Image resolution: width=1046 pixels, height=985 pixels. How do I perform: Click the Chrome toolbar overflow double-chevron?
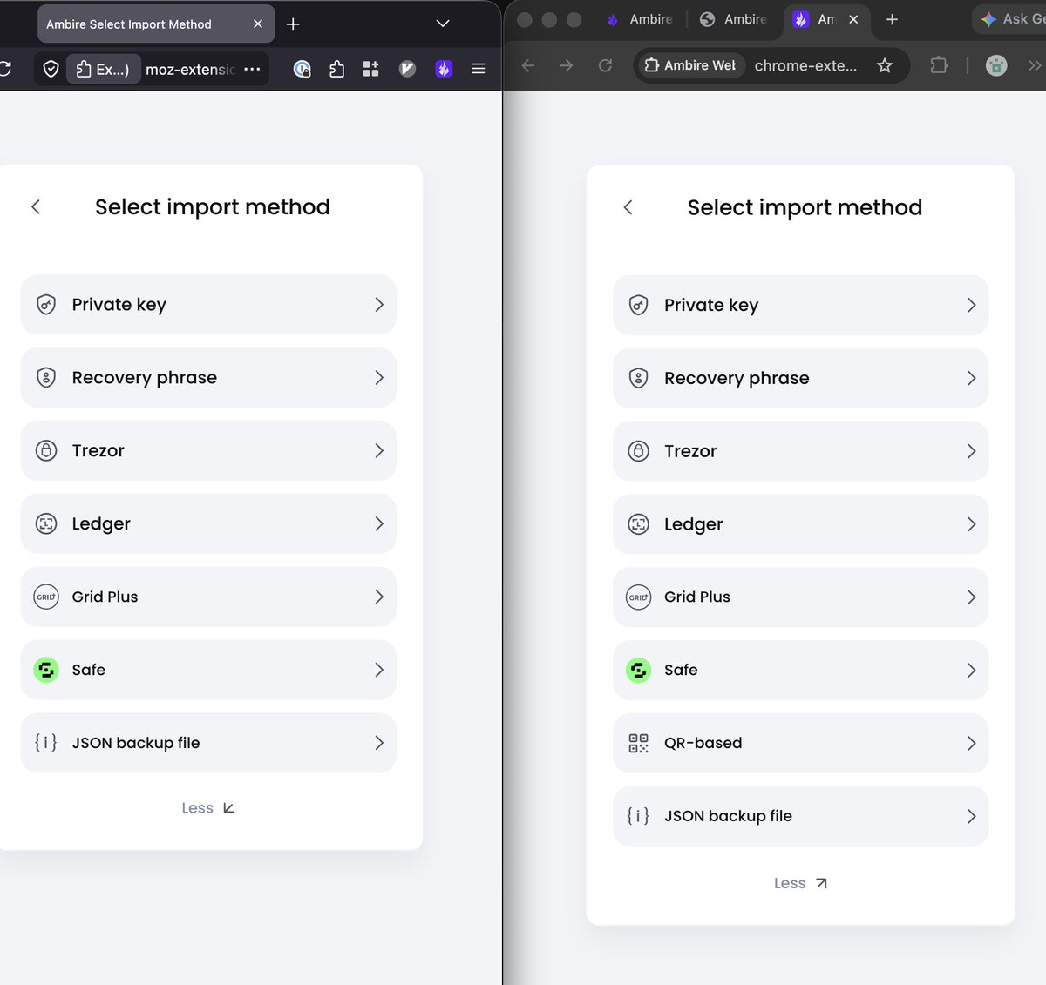tap(1035, 65)
